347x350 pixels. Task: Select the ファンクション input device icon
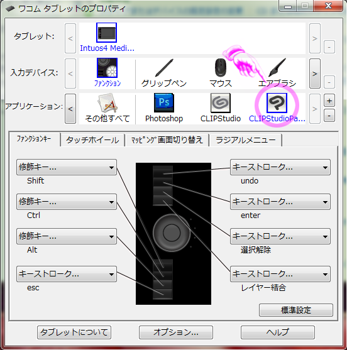click(107, 68)
